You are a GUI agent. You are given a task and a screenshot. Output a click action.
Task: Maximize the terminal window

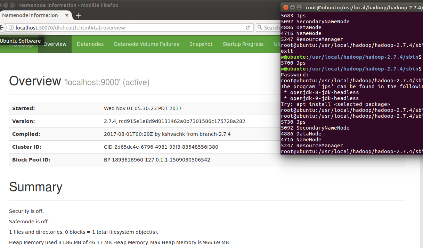coord(299,7)
